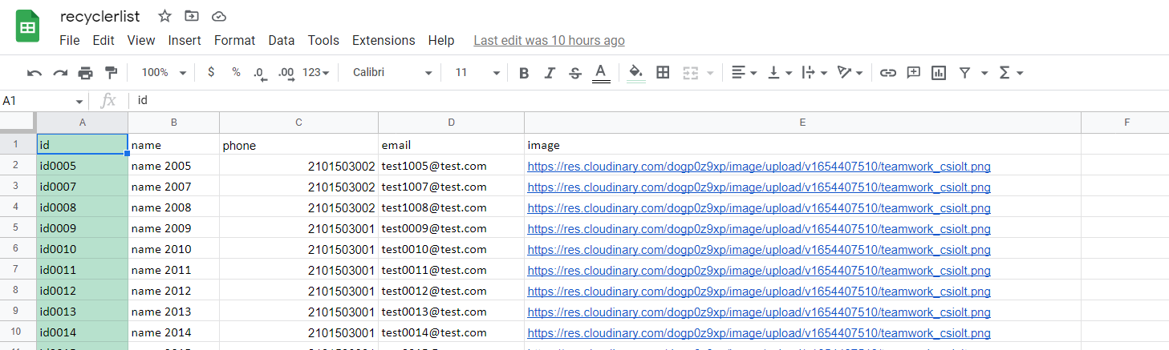Viewport: 1169px width, 350px height.
Task: Open the fill color picker
Action: pos(635,73)
